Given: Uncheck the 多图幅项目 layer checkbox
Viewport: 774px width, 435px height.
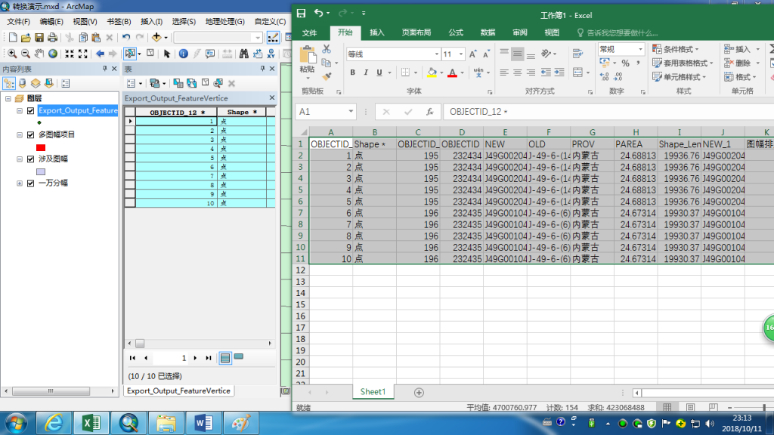Looking at the screenshot, I should pyautogui.click(x=30, y=134).
